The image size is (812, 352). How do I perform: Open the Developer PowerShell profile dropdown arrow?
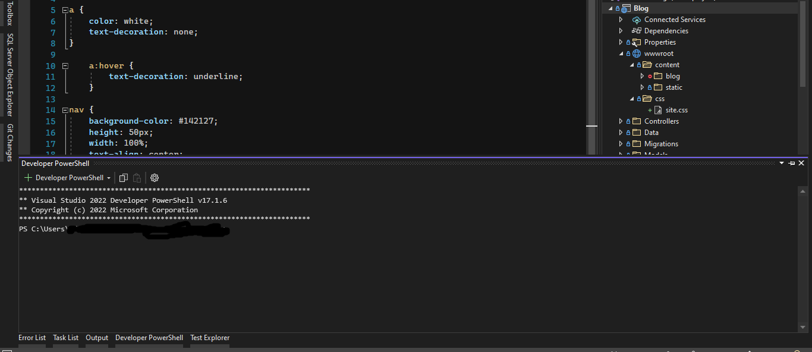[x=109, y=178]
